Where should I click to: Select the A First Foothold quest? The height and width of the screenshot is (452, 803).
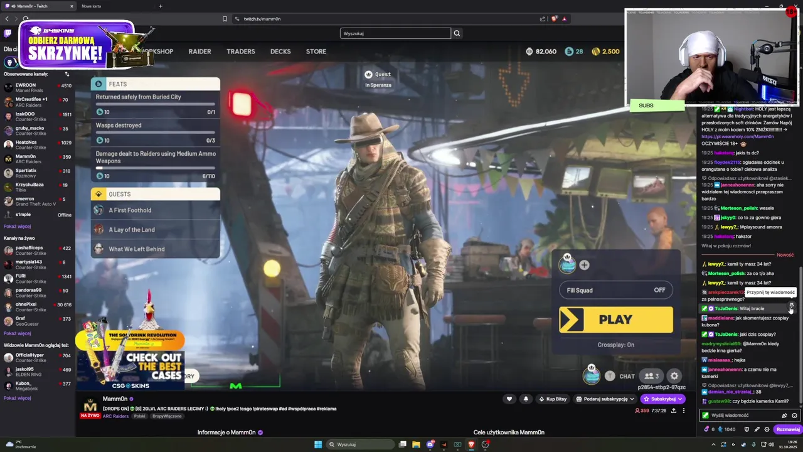tap(155, 210)
